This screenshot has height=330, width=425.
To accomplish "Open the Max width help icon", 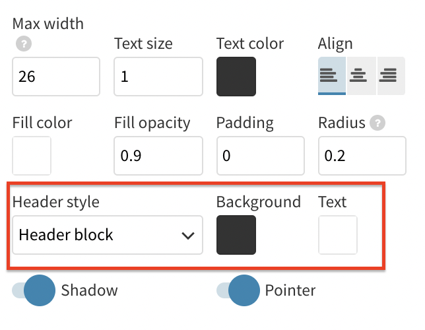I will (24, 44).
